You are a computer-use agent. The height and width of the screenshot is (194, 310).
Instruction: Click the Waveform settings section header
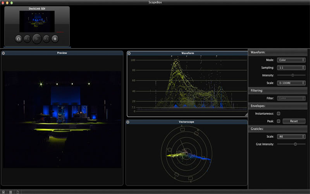tap(277, 52)
